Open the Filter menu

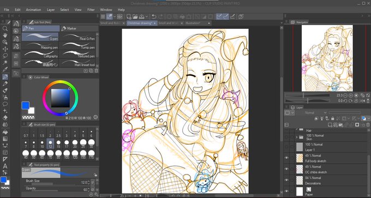click(x=91, y=10)
